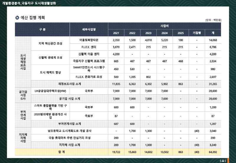Click the 재정보조사업 소계 subtotal row label
The width and height of the screenshot is (236, 163).
pyautogui.click(x=70, y=84)
